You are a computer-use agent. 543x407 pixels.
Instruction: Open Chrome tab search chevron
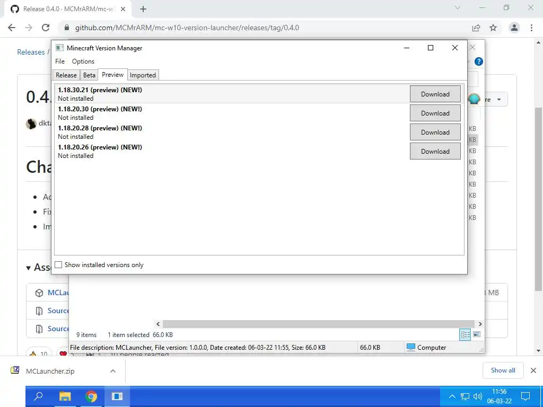(458, 7)
